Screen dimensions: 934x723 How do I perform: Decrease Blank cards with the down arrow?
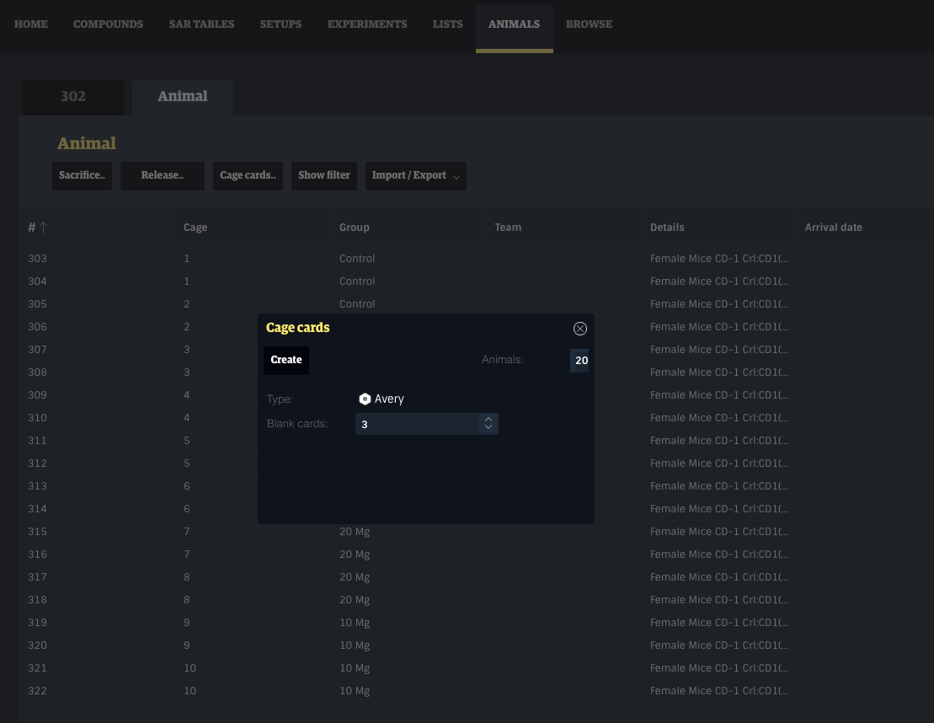488,428
